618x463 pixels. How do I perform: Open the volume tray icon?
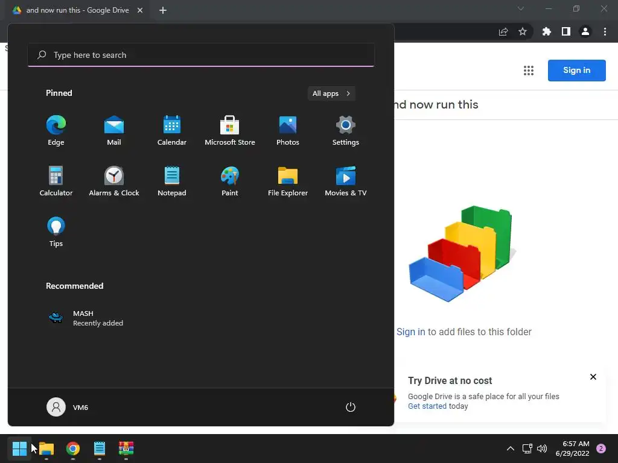pos(542,449)
